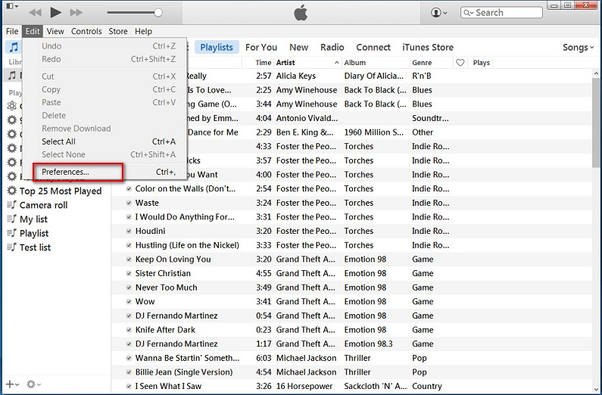Click the heart Love column header
The width and height of the screenshot is (602, 395).
pos(460,63)
